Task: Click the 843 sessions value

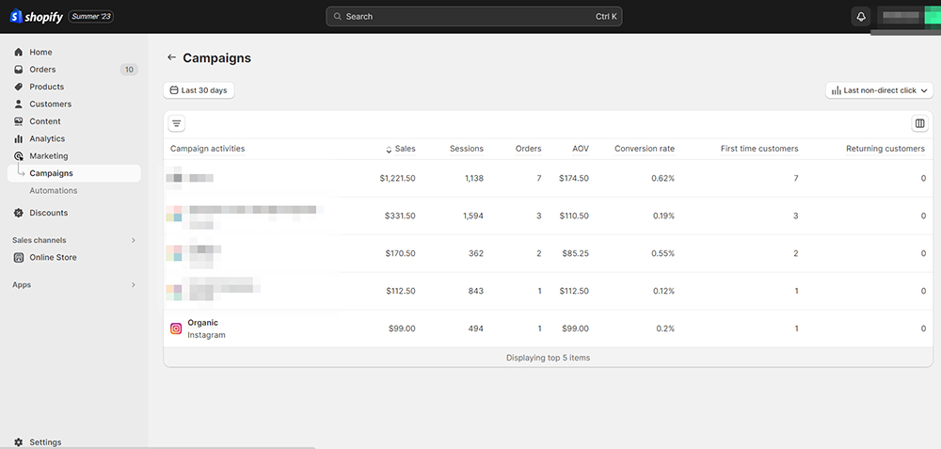Action: point(476,291)
